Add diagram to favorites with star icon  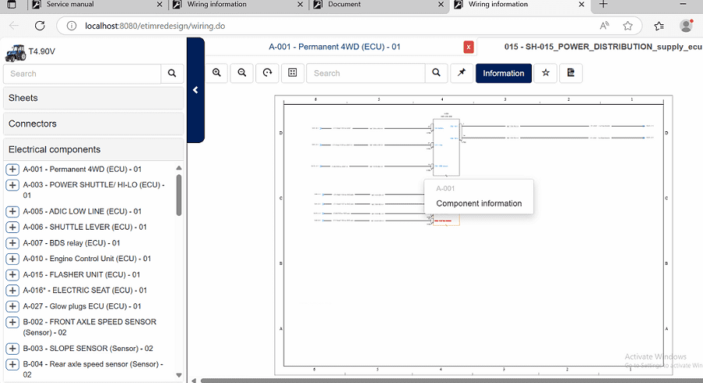pyautogui.click(x=546, y=73)
